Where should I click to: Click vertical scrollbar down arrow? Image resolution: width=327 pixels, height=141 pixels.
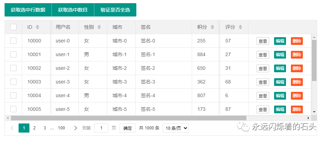coord(314,112)
